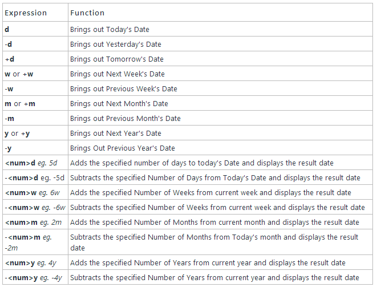
Task: Select the 'm or +m' expression cell
Action: (35, 103)
